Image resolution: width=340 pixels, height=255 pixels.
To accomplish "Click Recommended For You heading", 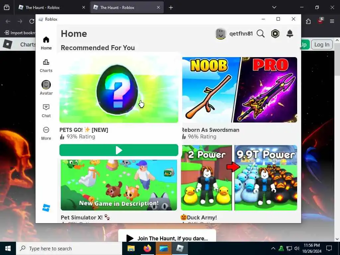I will (x=98, y=48).
